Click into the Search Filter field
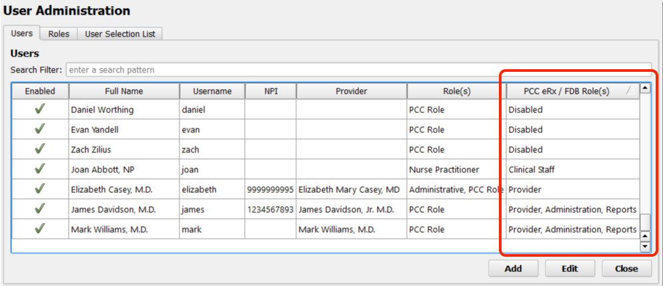663x286 pixels. tap(358, 70)
